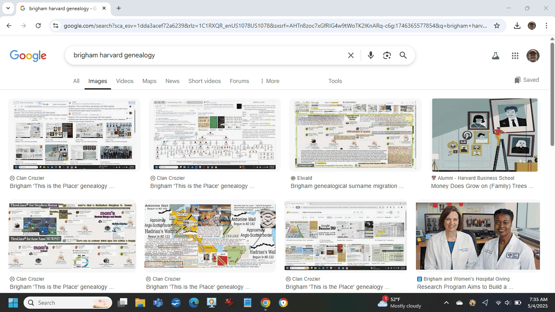This screenshot has height=312, width=555.
Task: Open the ThruLines Stephen Barna thumbnail
Action: (x=72, y=236)
